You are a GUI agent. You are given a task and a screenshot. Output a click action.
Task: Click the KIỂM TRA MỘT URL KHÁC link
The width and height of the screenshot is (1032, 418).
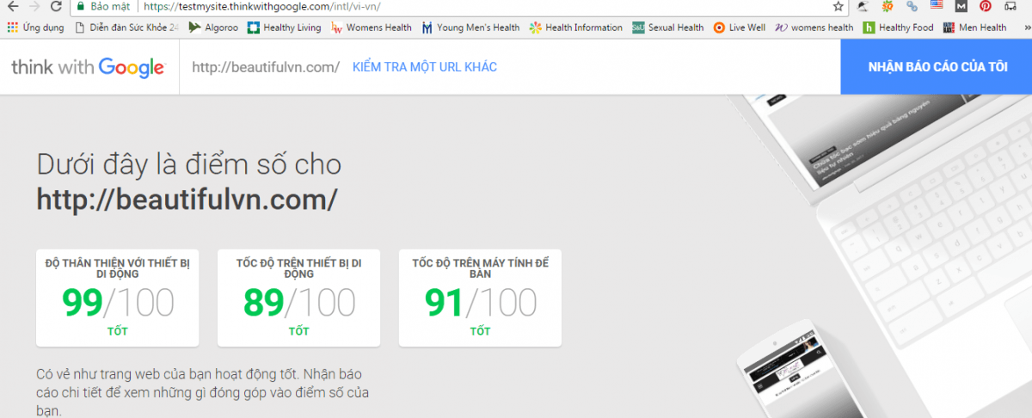425,67
